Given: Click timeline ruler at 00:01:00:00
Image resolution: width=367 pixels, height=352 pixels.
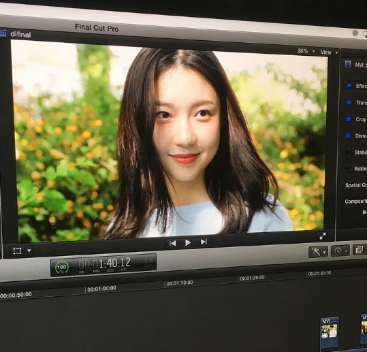Looking at the screenshot, I should pos(101,289).
